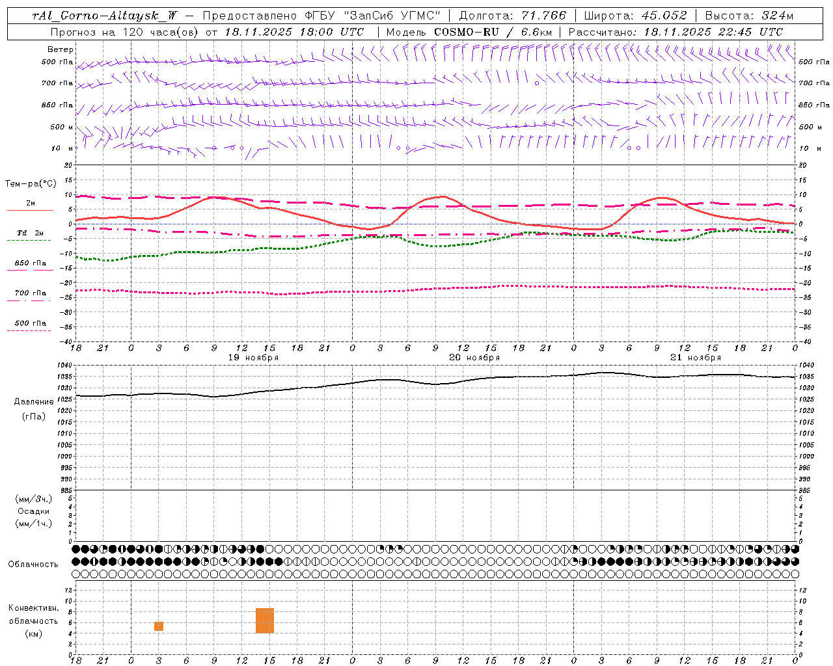The image size is (833, 666).
Task: Click the 20 ноября date label
Action: pos(474,358)
